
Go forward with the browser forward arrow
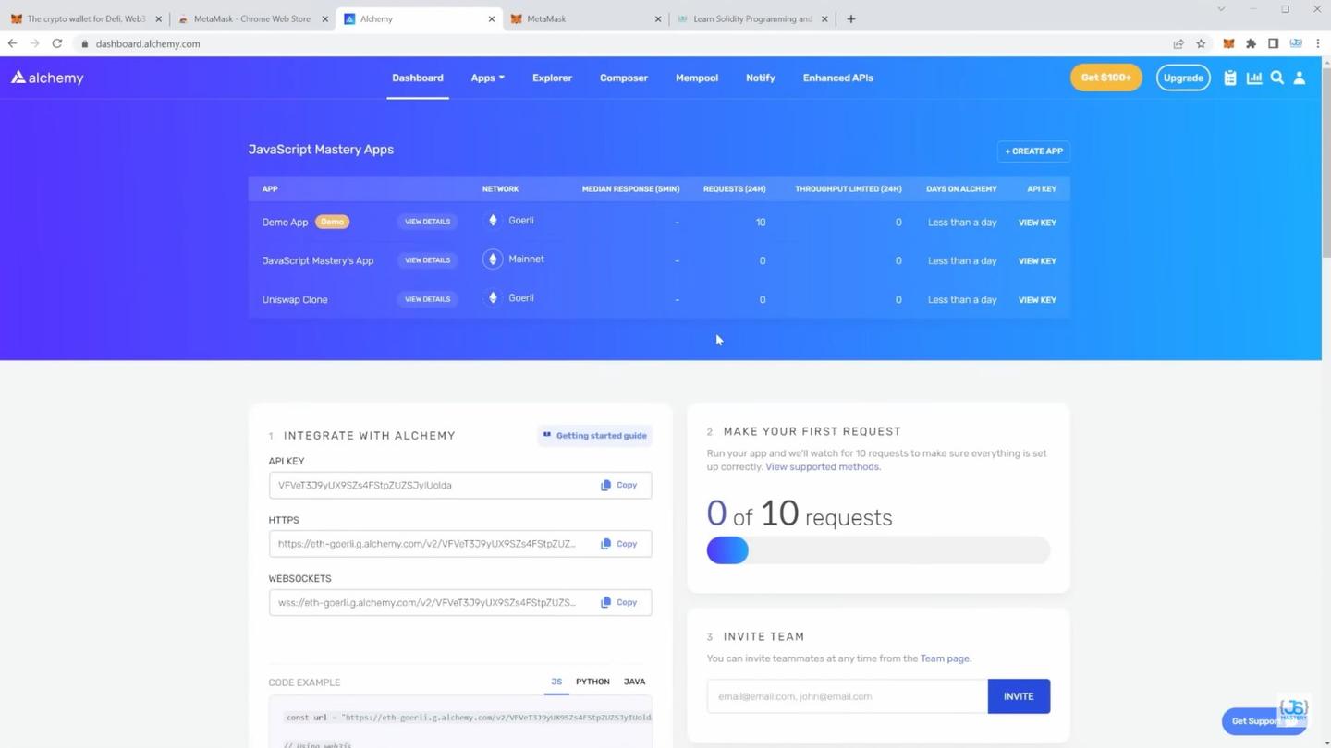click(x=35, y=43)
